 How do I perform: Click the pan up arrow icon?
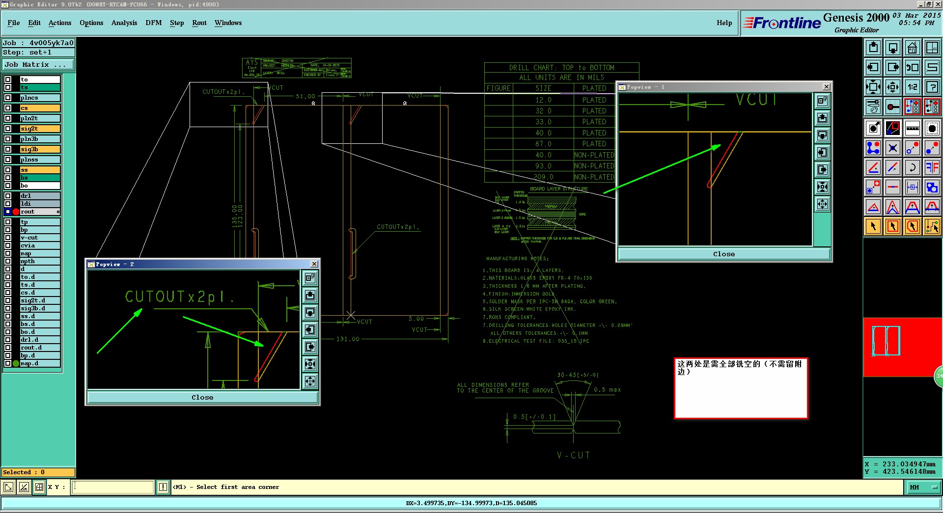pyautogui.click(x=873, y=48)
